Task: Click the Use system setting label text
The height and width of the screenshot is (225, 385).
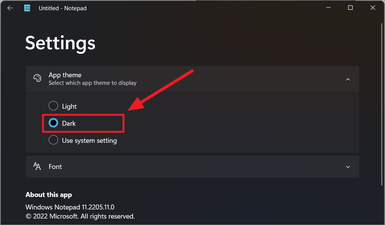Action: pyautogui.click(x=89, y=141)
